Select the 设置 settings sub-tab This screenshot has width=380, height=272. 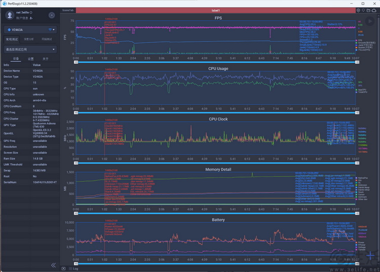tap(30, 59)
